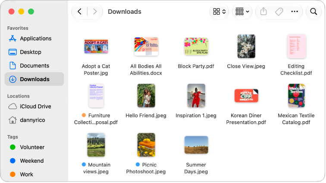Select the Summer Days.jpeg thumbnail
The height and width of the screenshot is (183, 326).
[196, 145]
